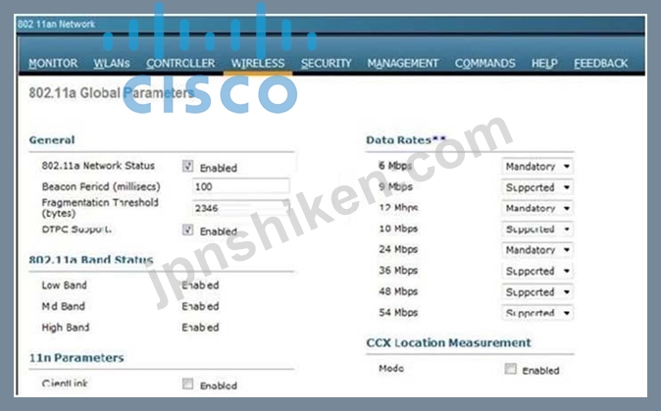Open the HELP link
This screenshot has width=661, height=411.
tap(544, 63)
